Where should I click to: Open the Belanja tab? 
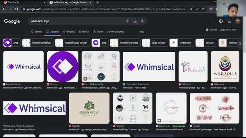point(69,31)
